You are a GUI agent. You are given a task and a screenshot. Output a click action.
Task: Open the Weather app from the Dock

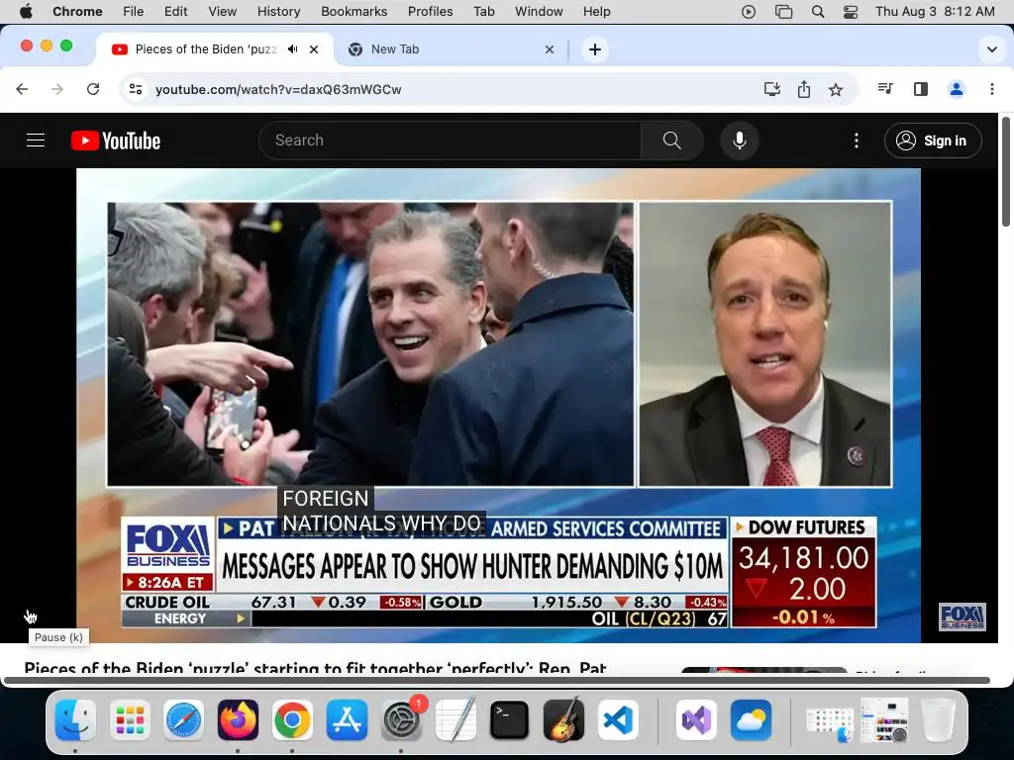[751, 719]
